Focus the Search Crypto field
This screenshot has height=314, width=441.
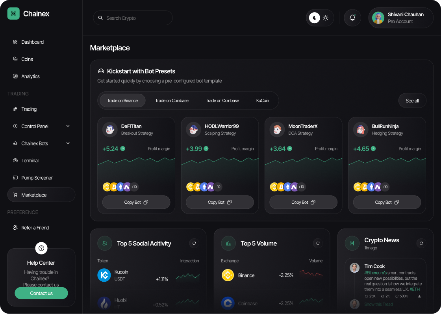click(x=133, y=18)
